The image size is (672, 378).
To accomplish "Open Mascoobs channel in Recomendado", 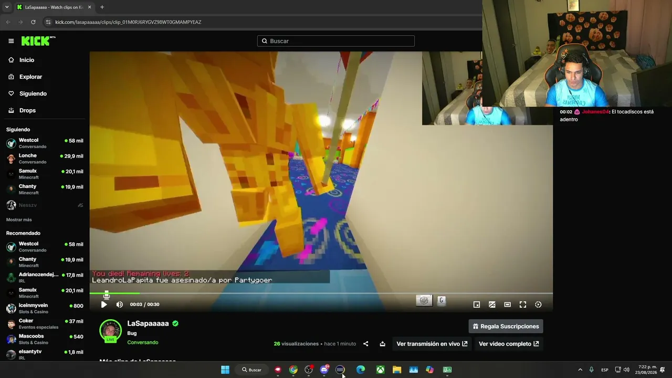I will [45, 339].
